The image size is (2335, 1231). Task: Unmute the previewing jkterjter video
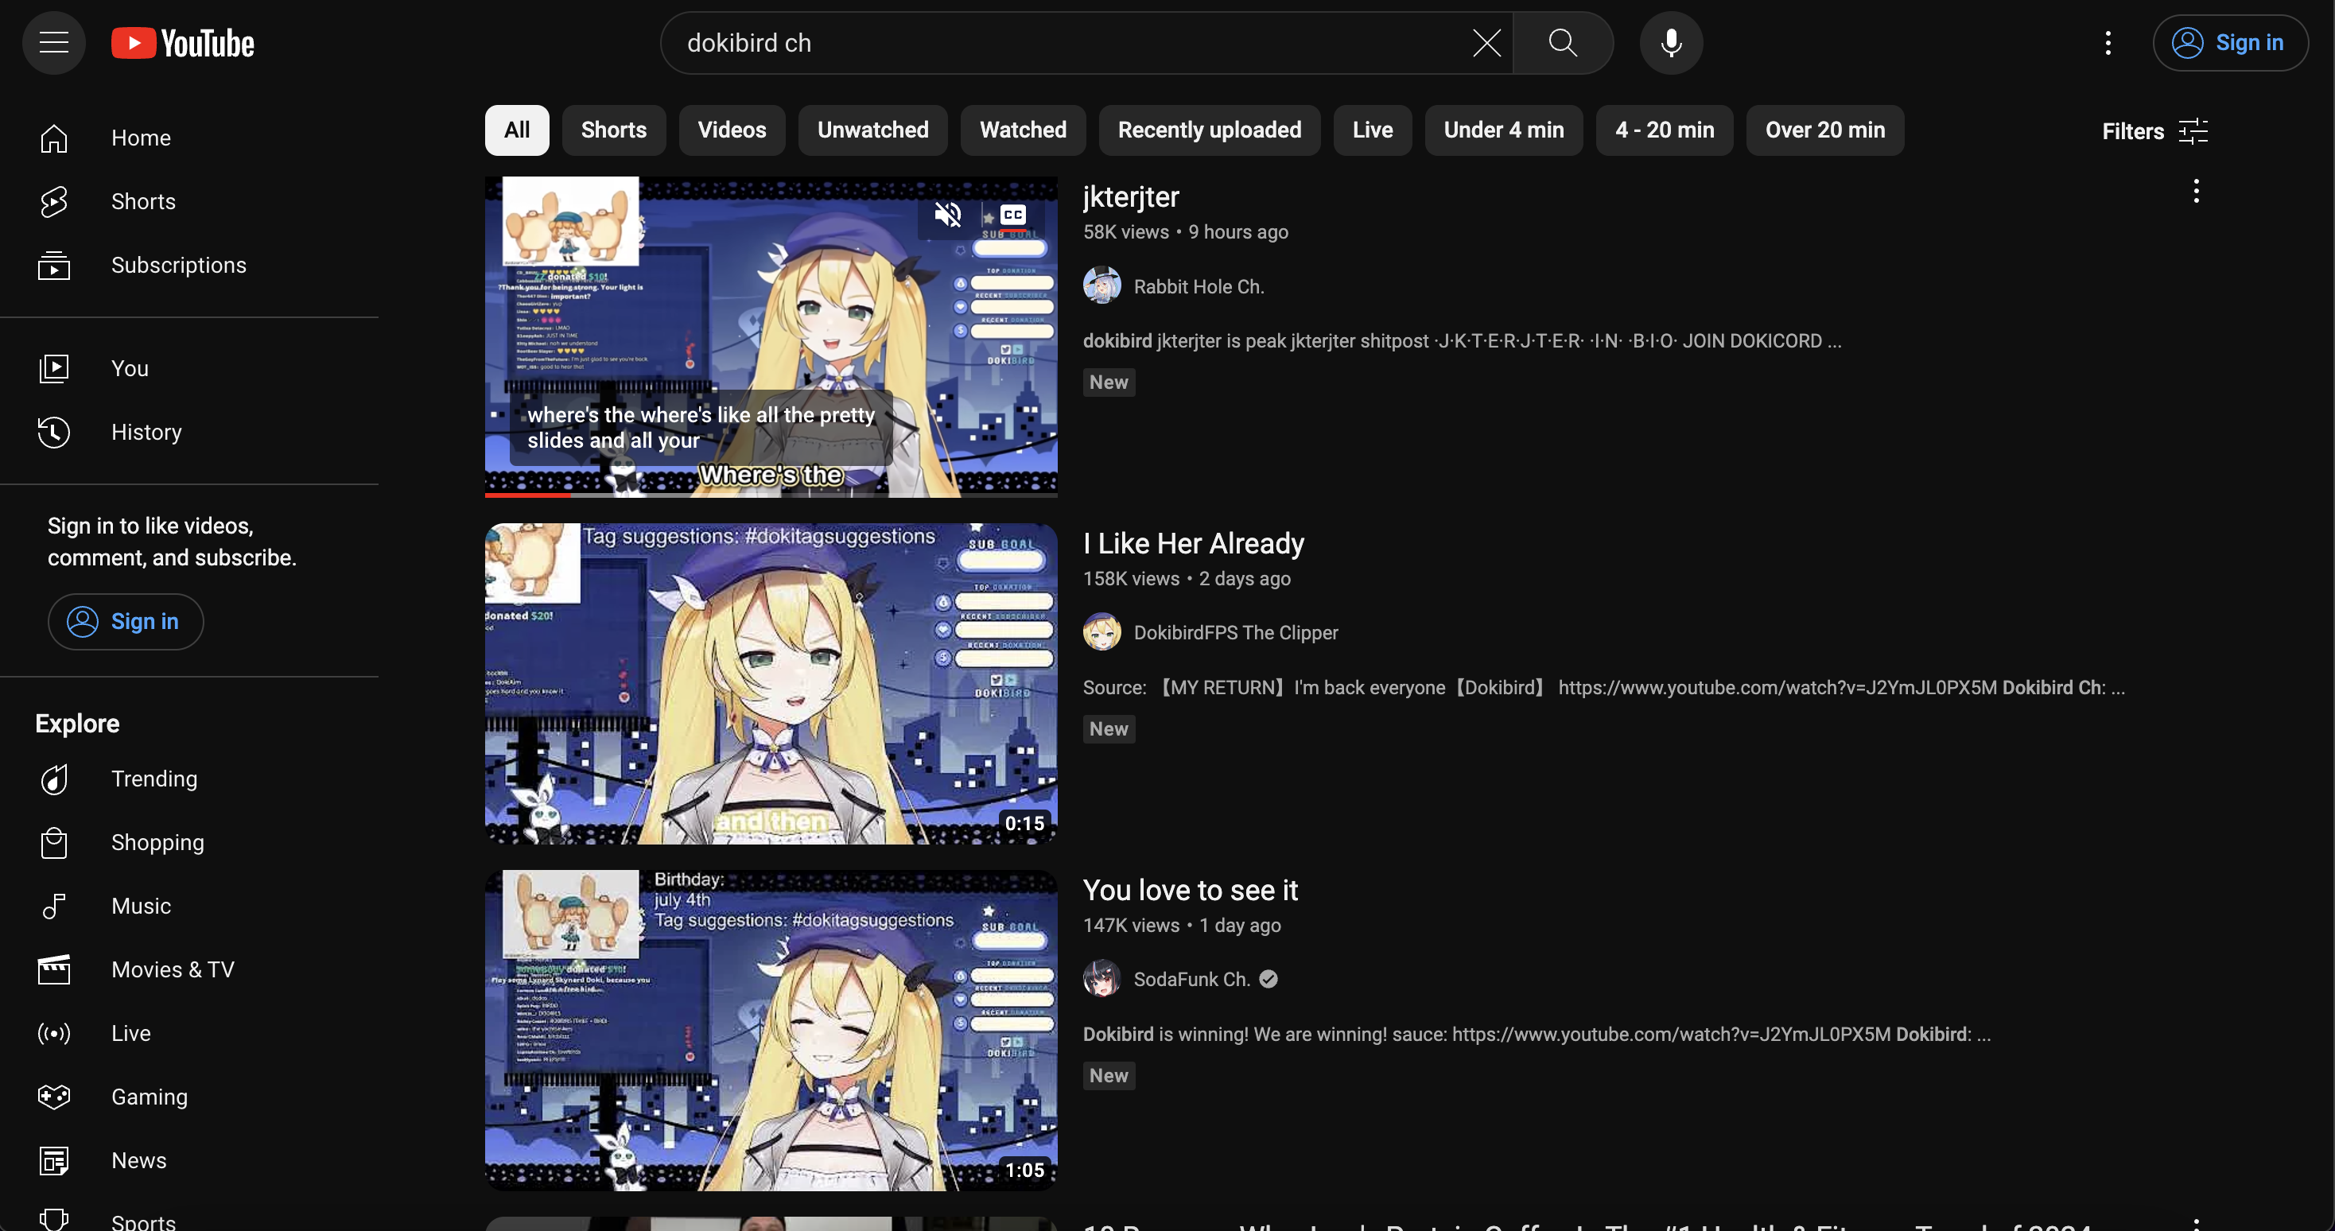click(x=948, y=215)
